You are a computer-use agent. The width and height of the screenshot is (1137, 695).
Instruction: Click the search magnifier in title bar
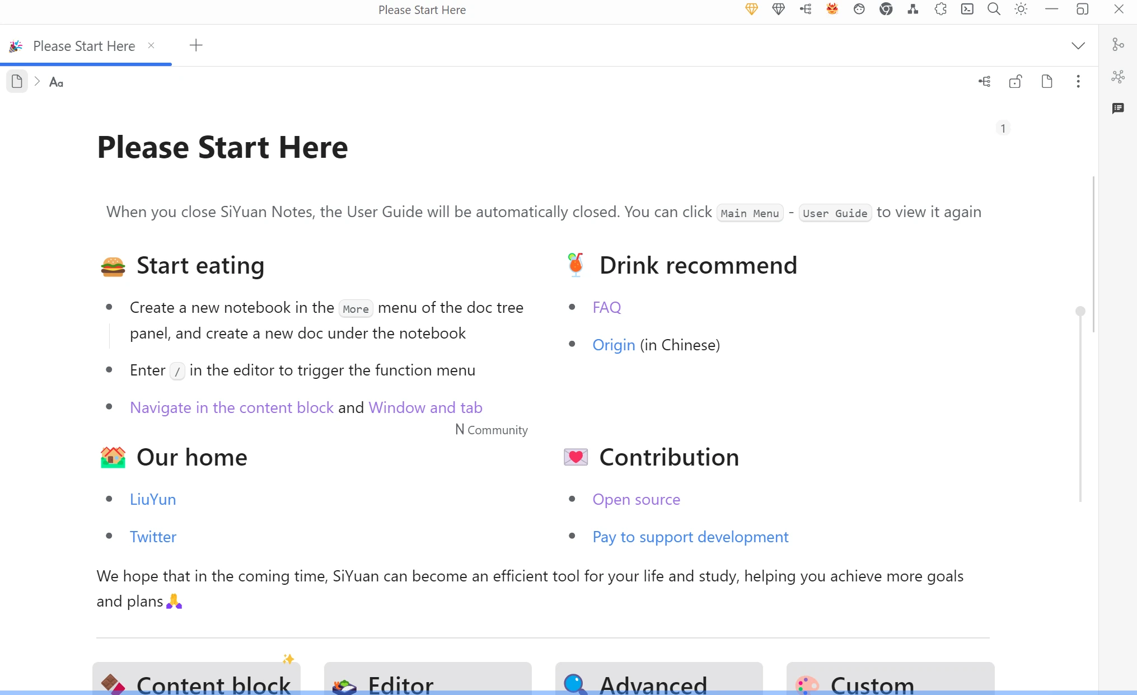pos(994,10)
